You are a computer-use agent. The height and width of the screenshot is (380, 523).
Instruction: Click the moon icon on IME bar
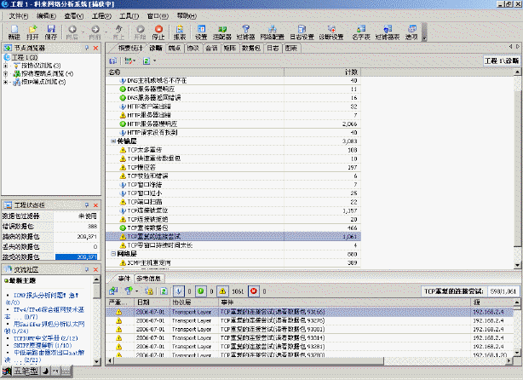click(45, 371)
